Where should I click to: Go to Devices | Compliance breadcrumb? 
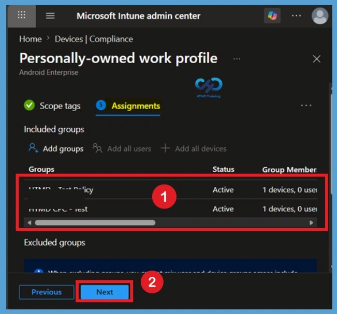94,39
